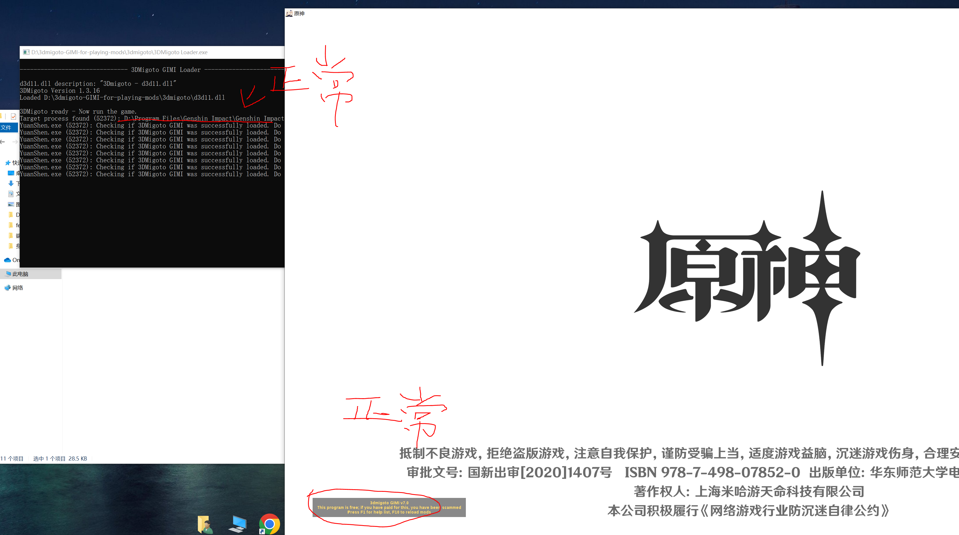The width and height of the screenshot is (959, 535).
Task: Open the folder starting with fe in sidebar
Action: pyautogui.click(x=14, y=225)
